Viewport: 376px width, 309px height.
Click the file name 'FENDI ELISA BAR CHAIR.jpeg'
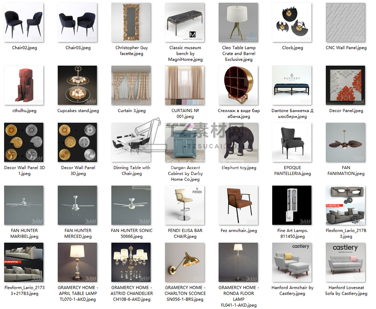[x=185, y=233]
